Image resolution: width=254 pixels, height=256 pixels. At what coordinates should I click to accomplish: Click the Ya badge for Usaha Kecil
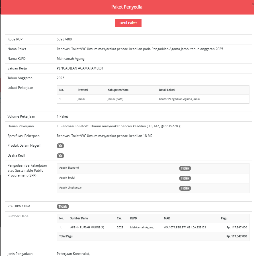coord(60,156)
